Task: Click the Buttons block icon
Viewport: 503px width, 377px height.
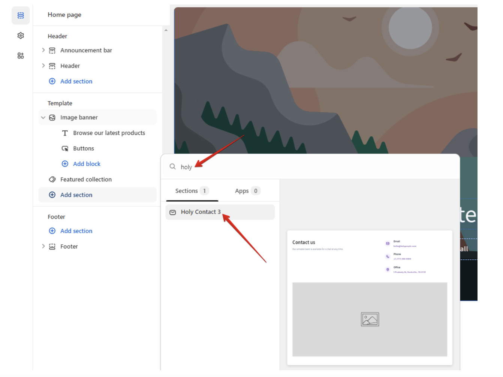Action: pos(65,149)
